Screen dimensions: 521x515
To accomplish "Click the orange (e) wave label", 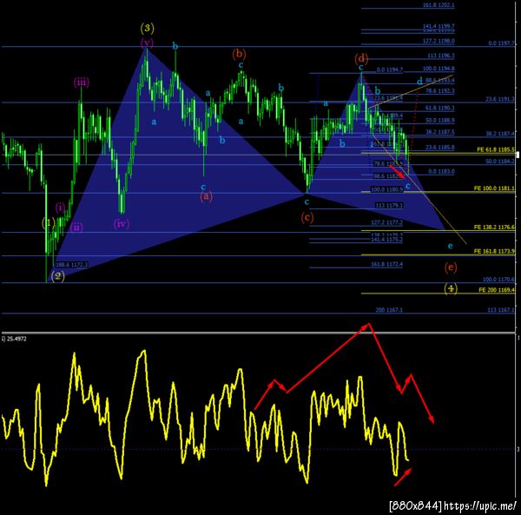I will point(451,267).
